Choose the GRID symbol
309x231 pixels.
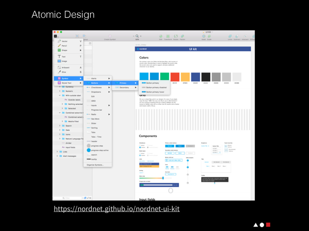[x=98, y=101]
